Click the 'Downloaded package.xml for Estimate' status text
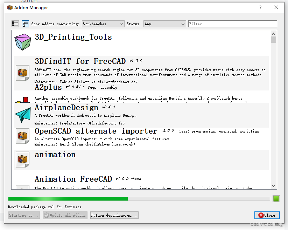The image size is (288, 230). [45, 207]
